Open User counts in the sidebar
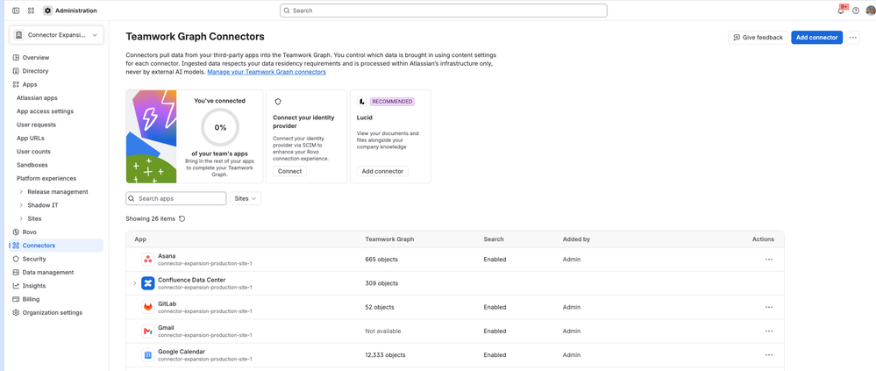The height and width of the screenshot is (371, 876). point(33,152)
